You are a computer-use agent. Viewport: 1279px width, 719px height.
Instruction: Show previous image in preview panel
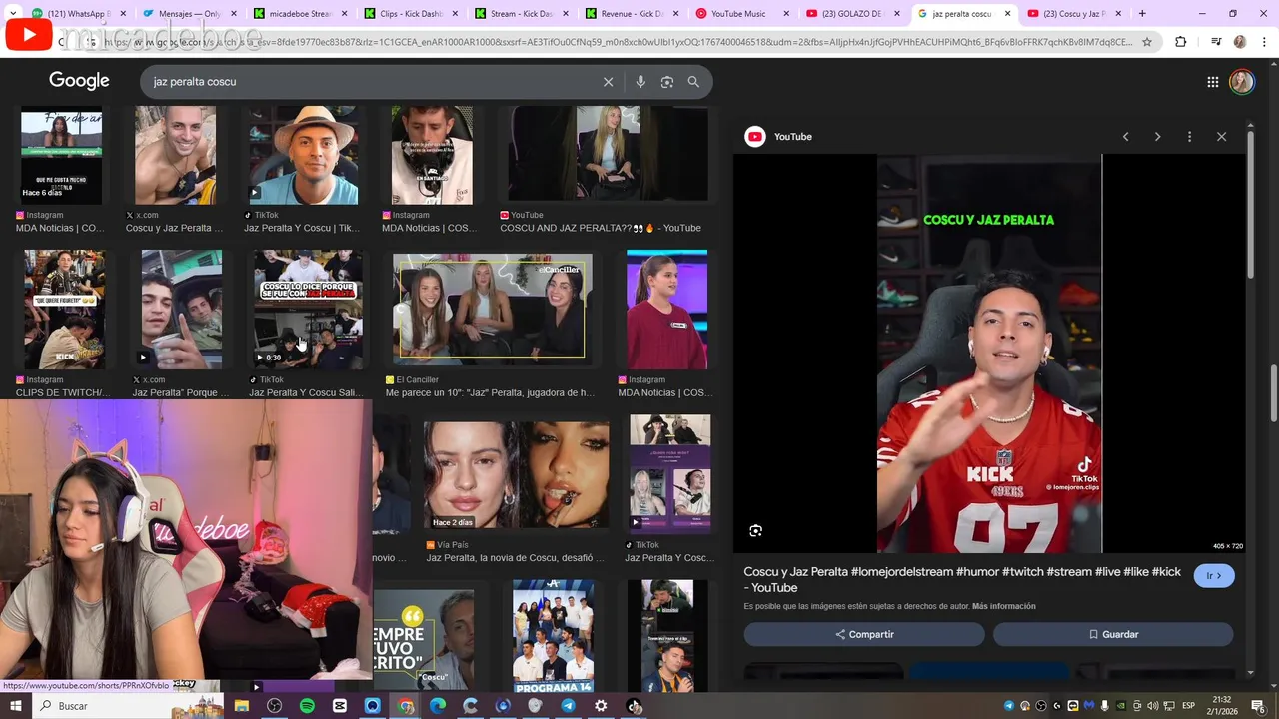1125,137
